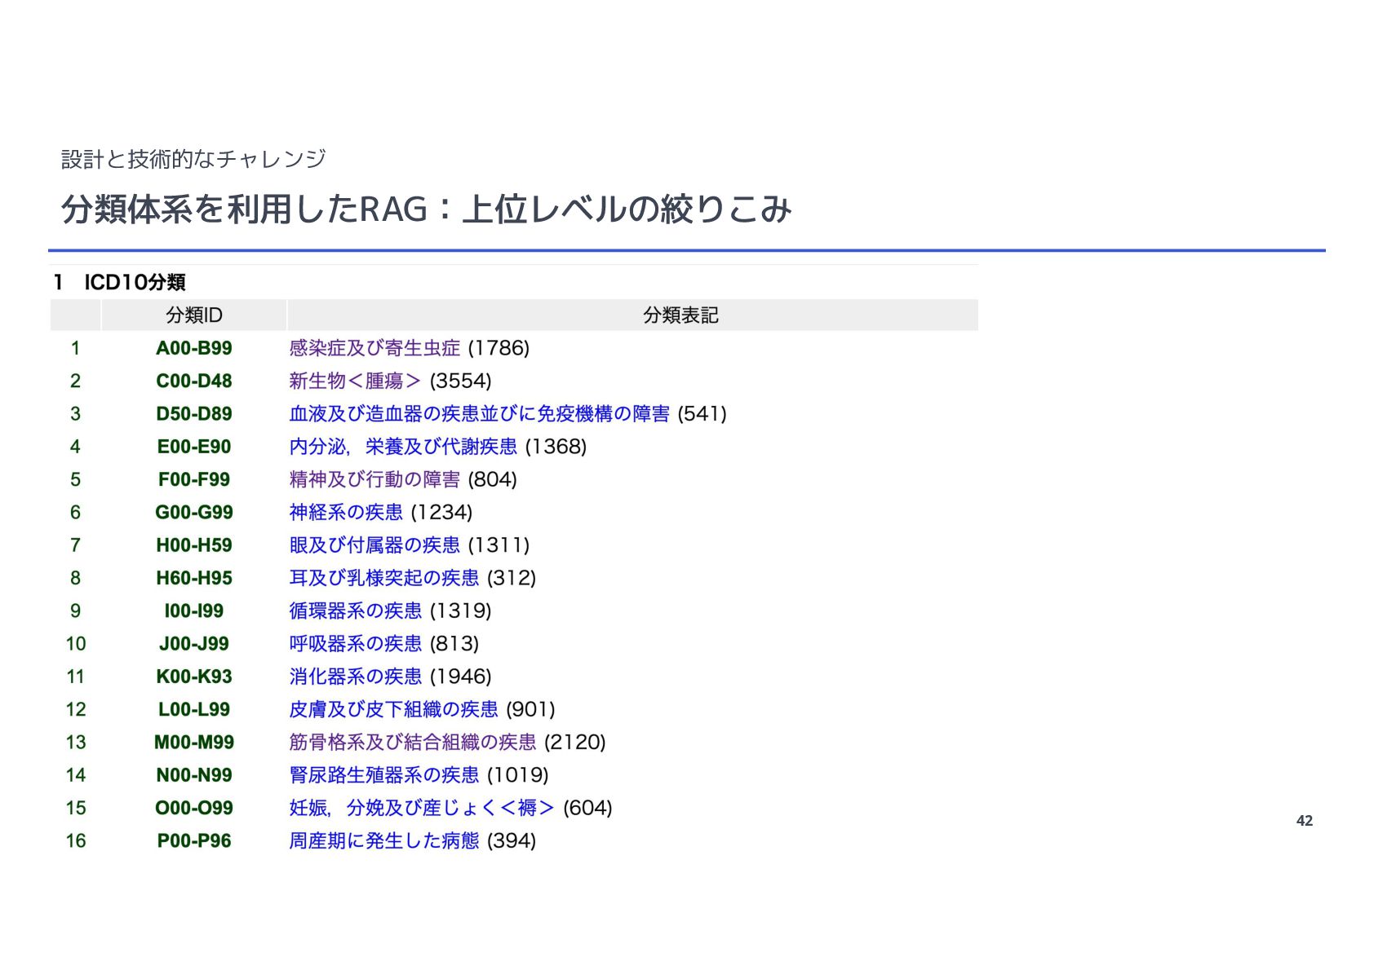Viewport: 1374px width, 970px height.
Task: Select the 精神及び行動の障害 link
Action: click(x=375, y=479)
